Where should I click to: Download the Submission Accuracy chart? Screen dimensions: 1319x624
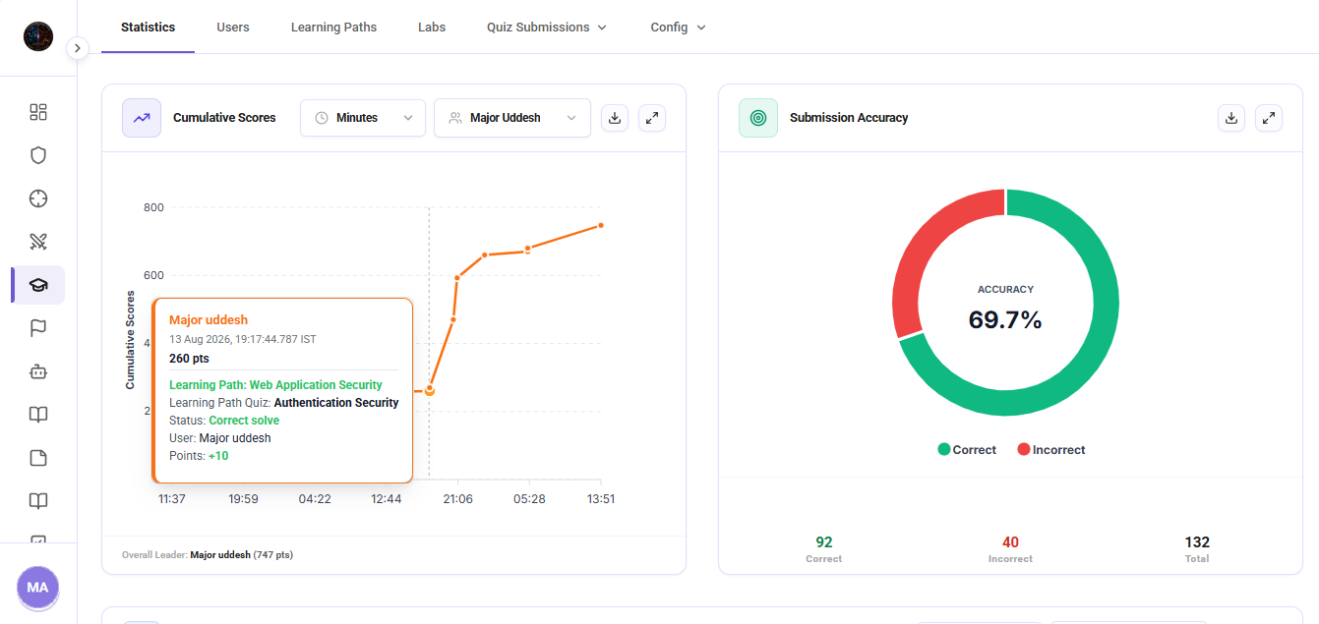[x=1231, y=118]
